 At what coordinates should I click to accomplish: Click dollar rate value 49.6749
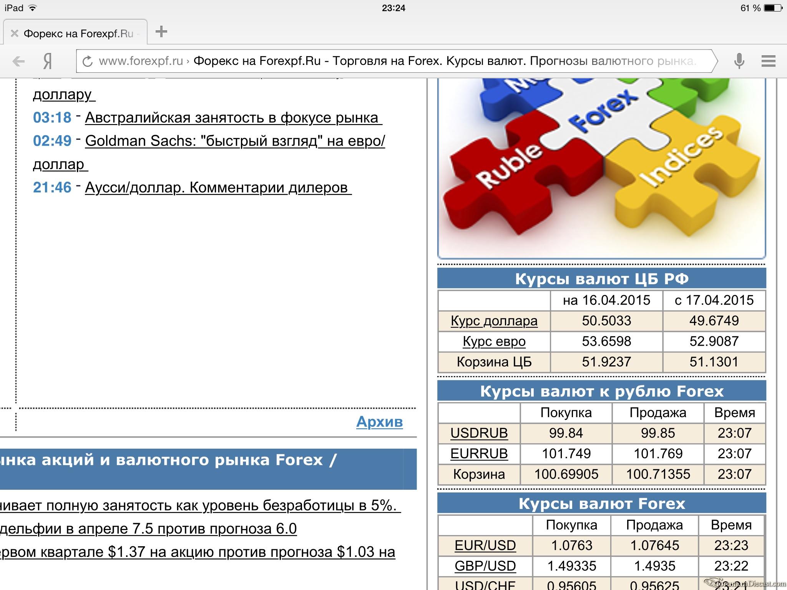(714, 321)
